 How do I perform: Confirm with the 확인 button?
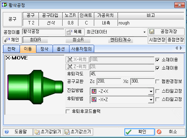coord(140,132)
